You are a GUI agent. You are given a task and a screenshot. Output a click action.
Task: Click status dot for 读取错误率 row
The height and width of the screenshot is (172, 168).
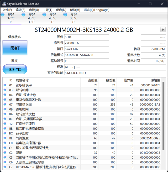tap(5, 85)
